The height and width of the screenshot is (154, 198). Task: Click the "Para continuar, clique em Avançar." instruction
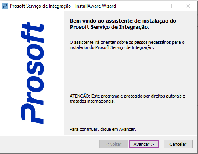[103, 129]
